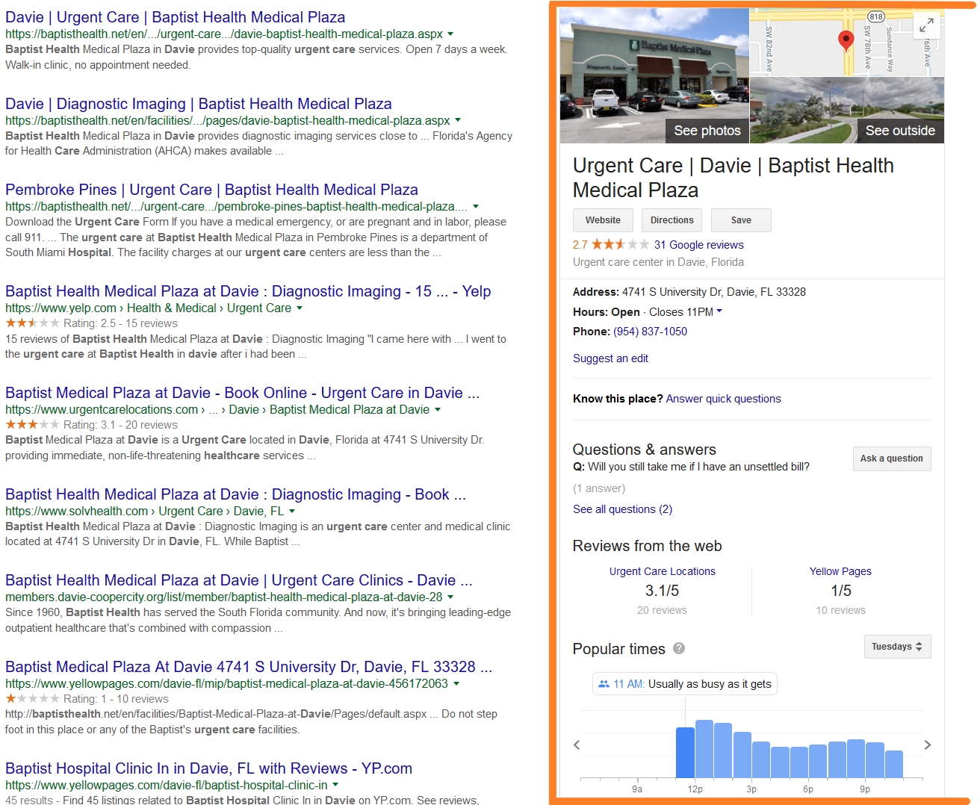Click the Yelp 2.5 star rating icons

(33, 323)
